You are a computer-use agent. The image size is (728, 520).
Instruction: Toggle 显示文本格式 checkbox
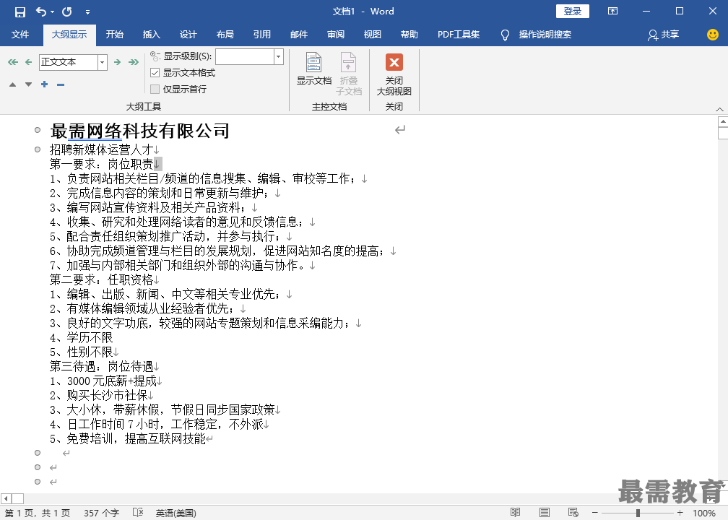pos(155,73)
